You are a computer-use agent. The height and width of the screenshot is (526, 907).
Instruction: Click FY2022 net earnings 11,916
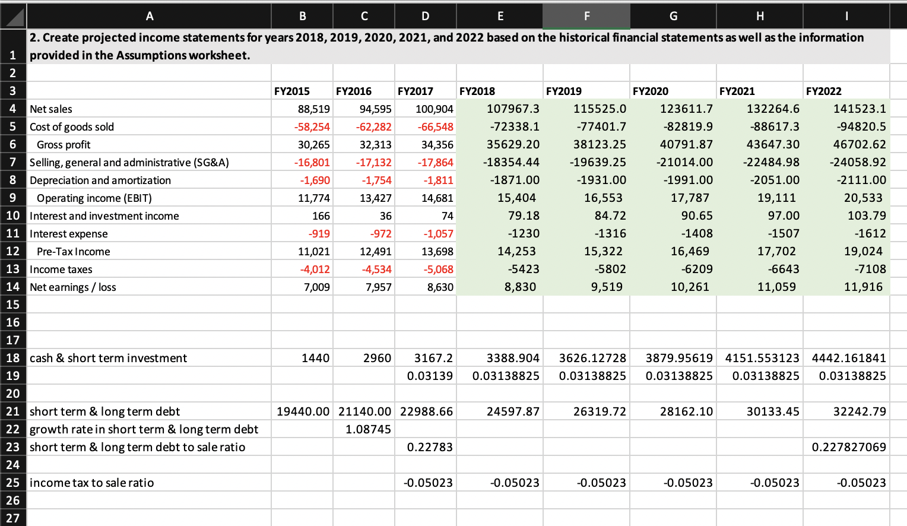pos(864,287)
